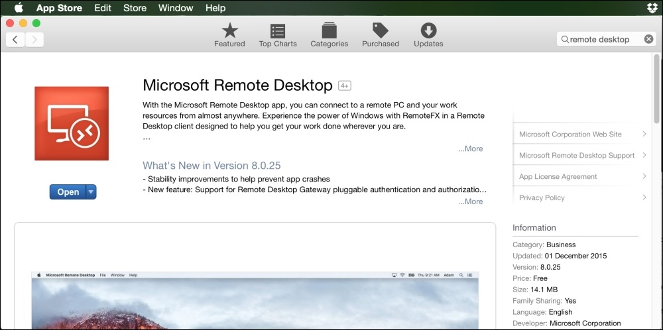Open the Edit menu
The width and height of the screenshot is (663, 330).
(103, 8)
